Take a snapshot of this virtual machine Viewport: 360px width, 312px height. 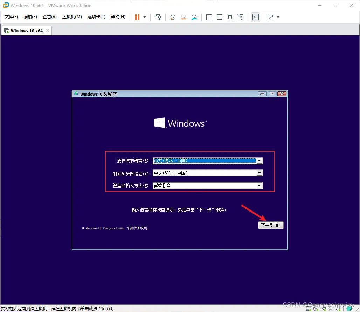pos(173,17)
